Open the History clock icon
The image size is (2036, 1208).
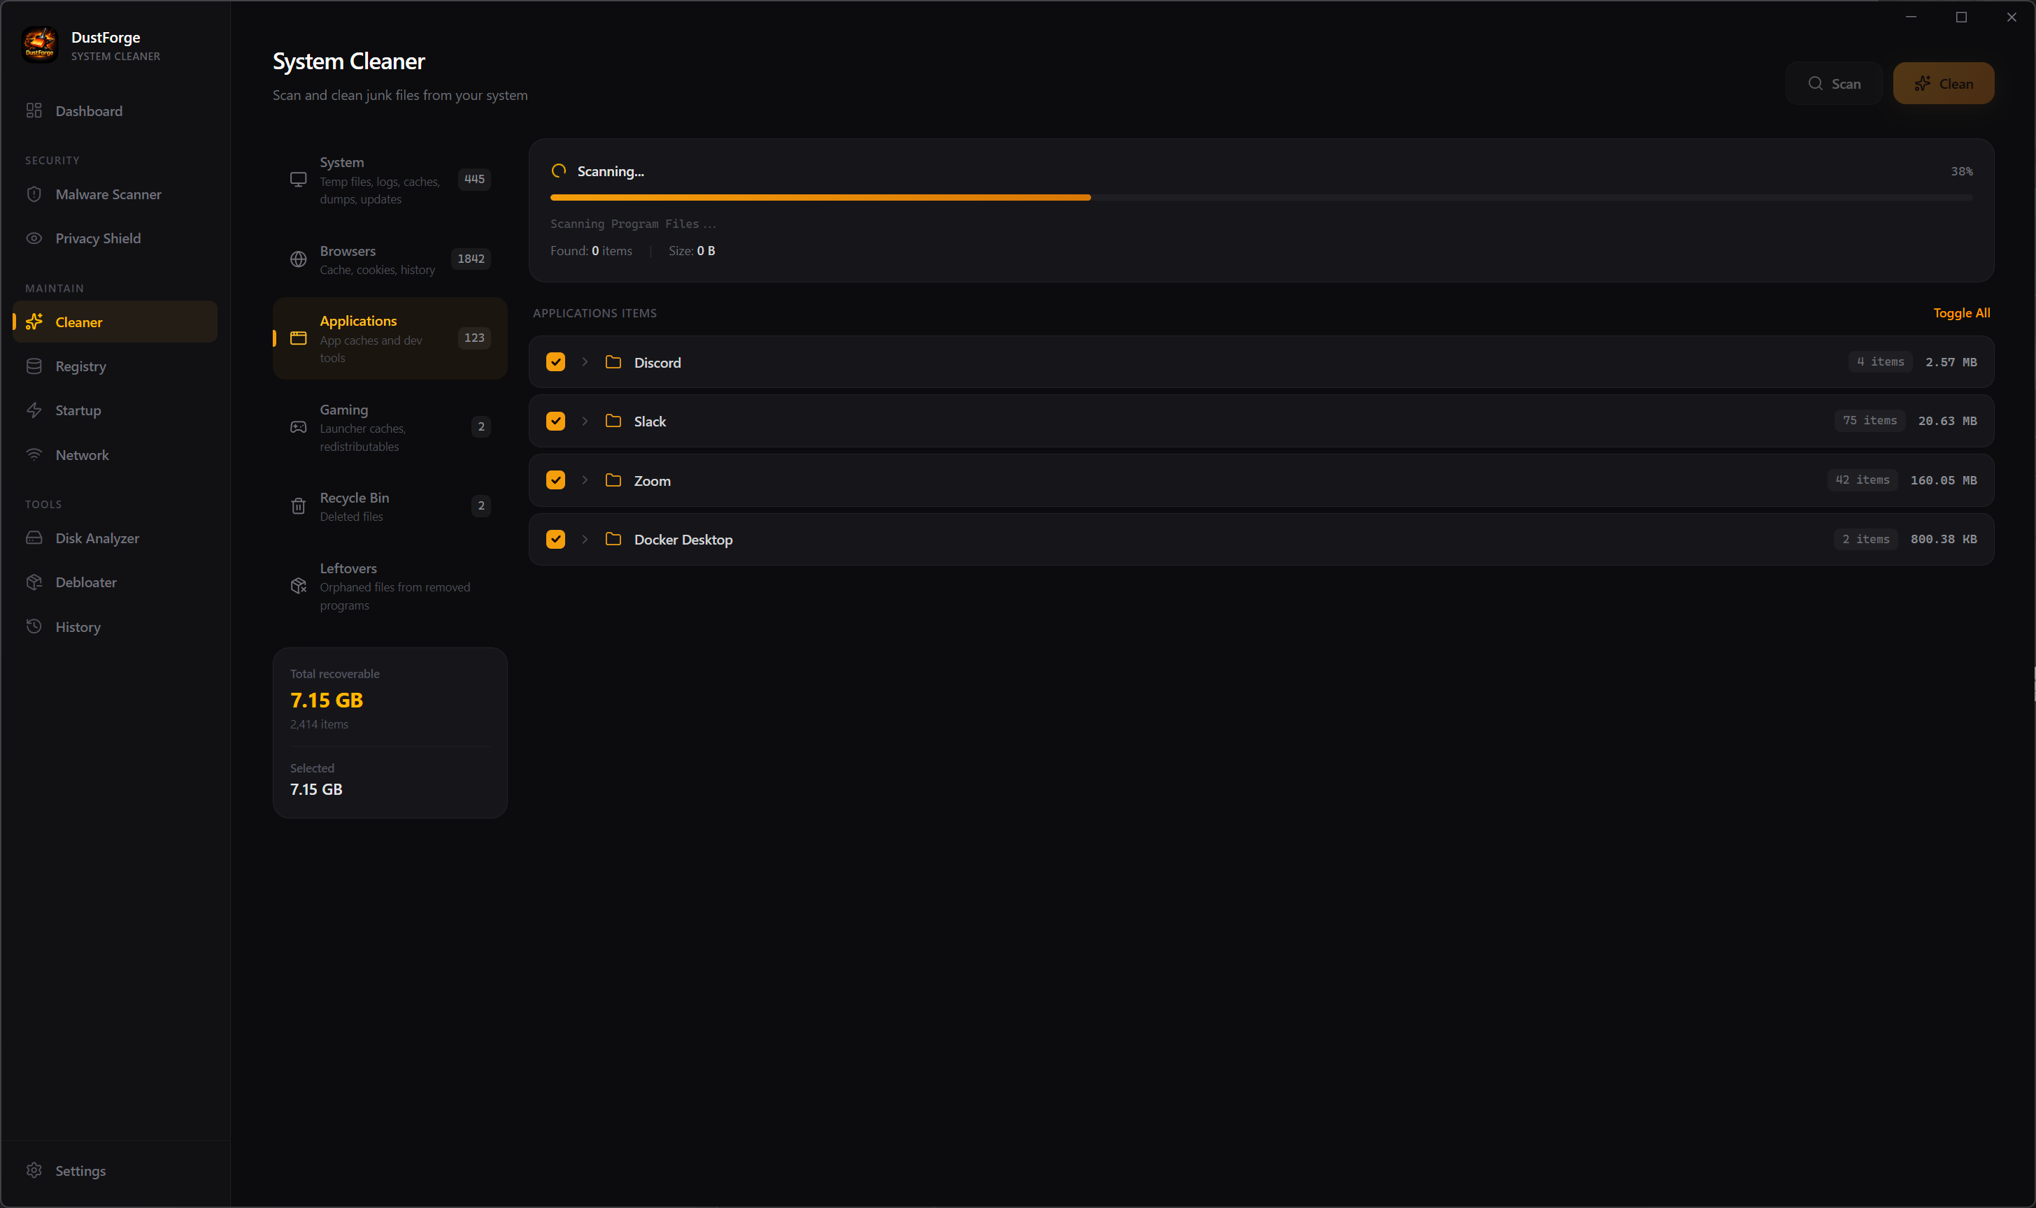pyautogui.click(x=34, y=626)
